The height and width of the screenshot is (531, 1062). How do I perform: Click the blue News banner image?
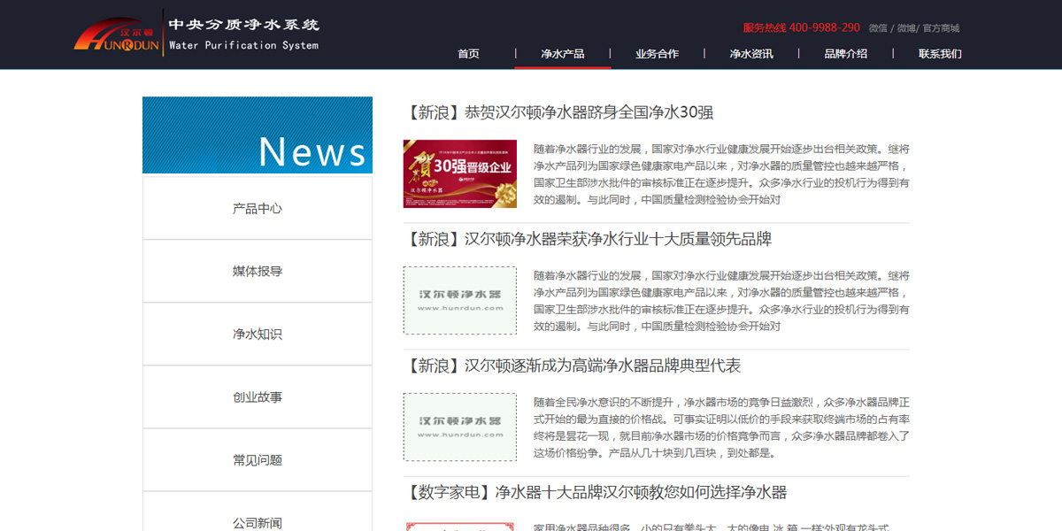(x=258, y=135)
